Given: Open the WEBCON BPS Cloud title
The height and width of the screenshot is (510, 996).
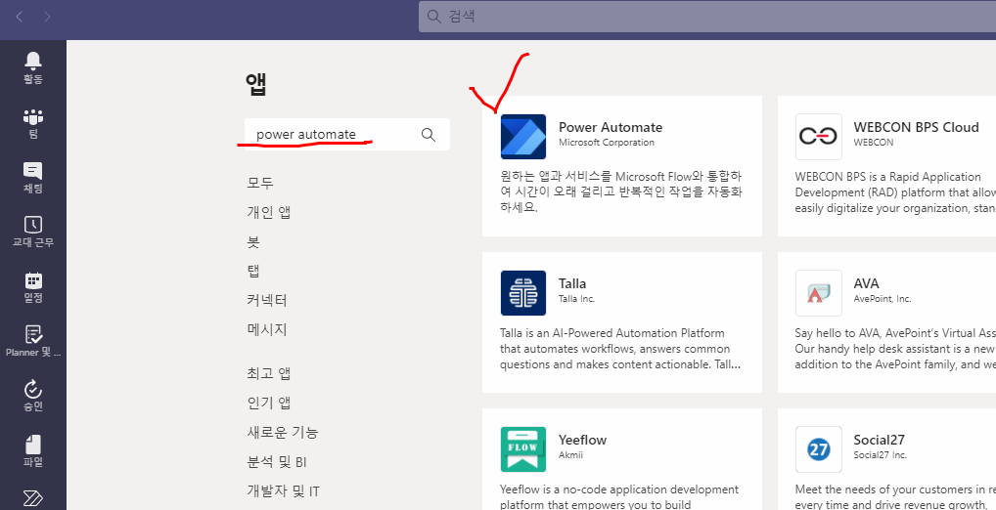Looking at the screenshot, I should pos(916,127).
